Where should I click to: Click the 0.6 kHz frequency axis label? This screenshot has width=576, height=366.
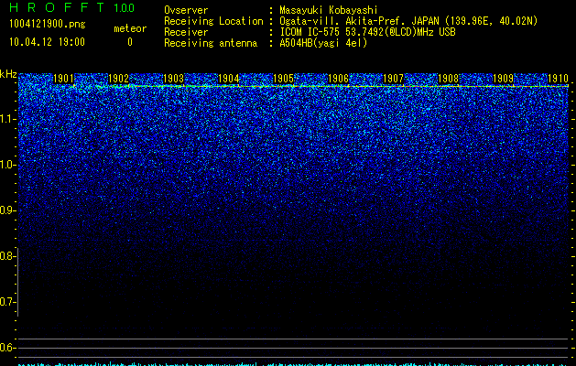click(x=7, y=348)
